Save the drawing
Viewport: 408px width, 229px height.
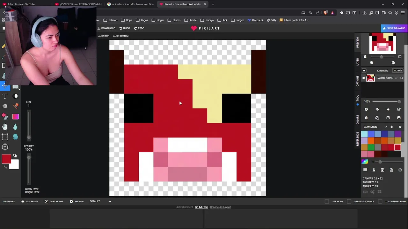(394, 28)
